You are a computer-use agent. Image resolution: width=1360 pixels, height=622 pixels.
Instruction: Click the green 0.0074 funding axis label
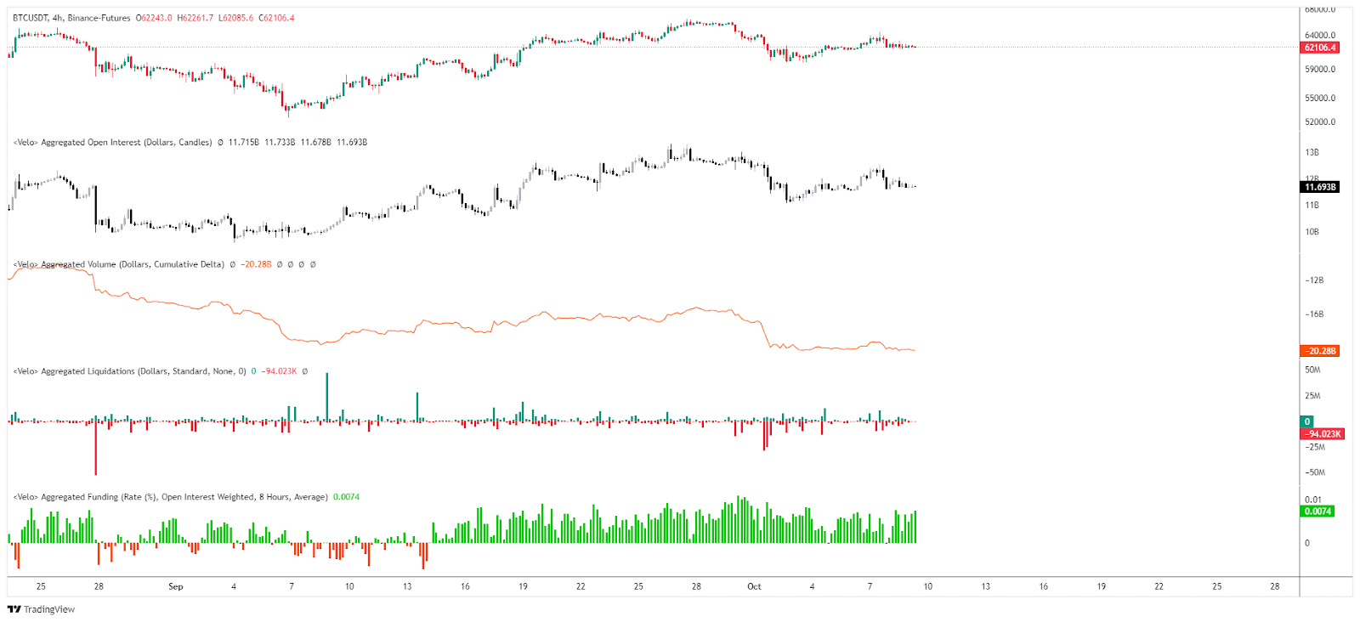(x=1318, y=512)
